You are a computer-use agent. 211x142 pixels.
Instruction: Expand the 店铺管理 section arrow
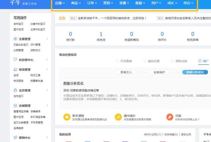point(47,105)
